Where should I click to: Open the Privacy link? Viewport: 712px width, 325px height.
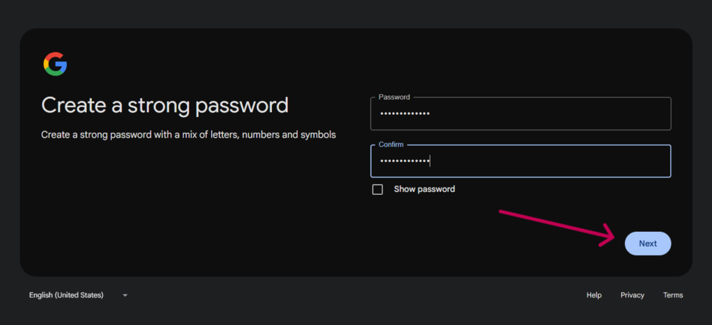tap(632, 295)
